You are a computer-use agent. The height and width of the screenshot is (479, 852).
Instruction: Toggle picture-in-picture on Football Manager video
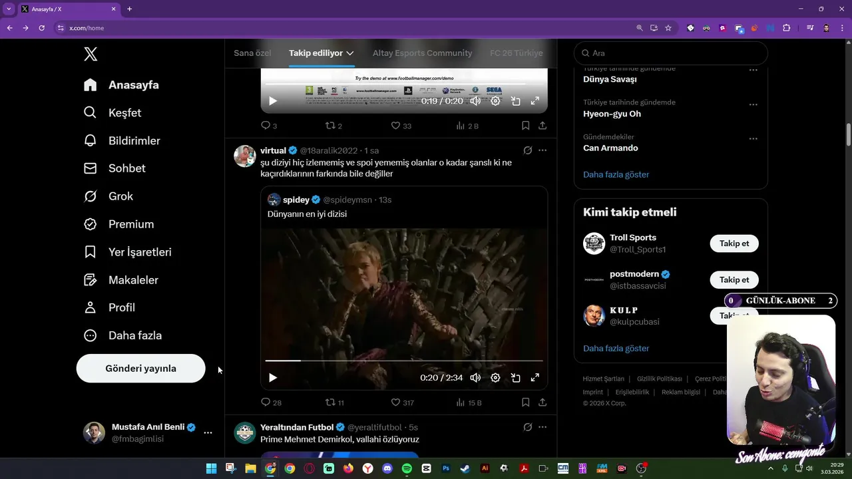pos(515,101)
